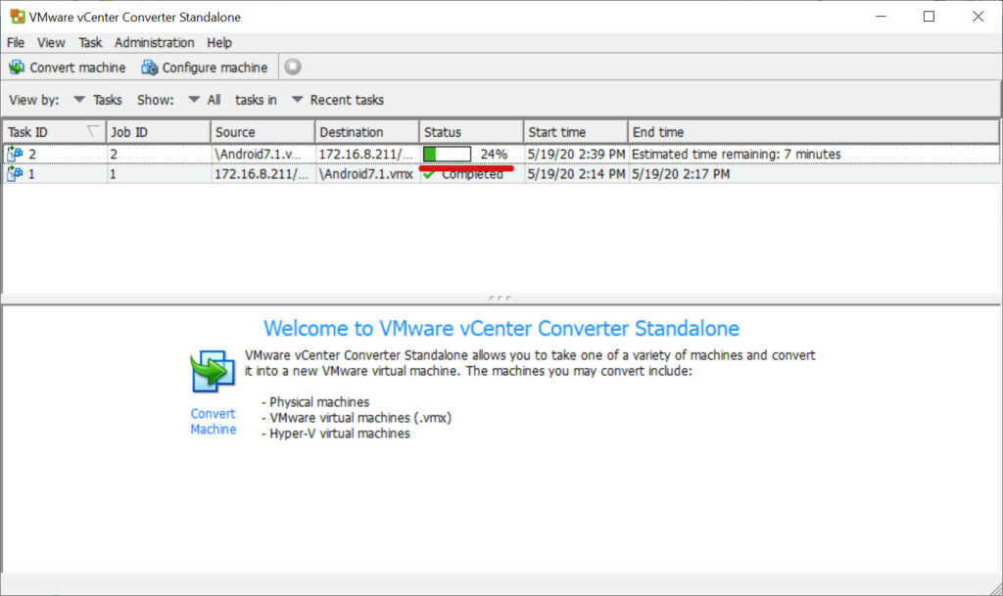Click 'VMware virtual machines (.vmx)' list item
The height and width of the screenshot is (596, 1003).
click(x=360, y=418)
